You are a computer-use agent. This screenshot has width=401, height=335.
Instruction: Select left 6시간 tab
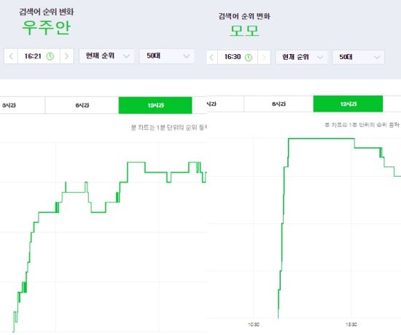(x=82, y=105)
